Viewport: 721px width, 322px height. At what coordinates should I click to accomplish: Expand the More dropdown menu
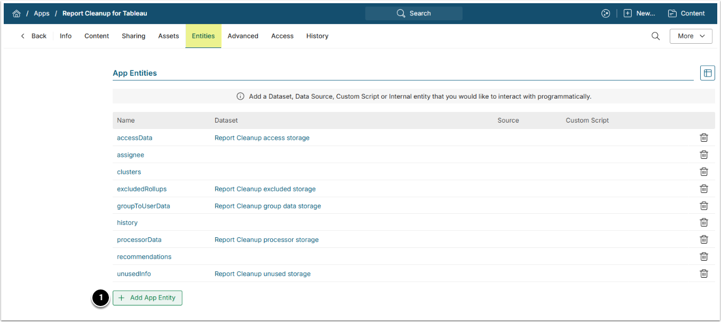click(691, 36)
